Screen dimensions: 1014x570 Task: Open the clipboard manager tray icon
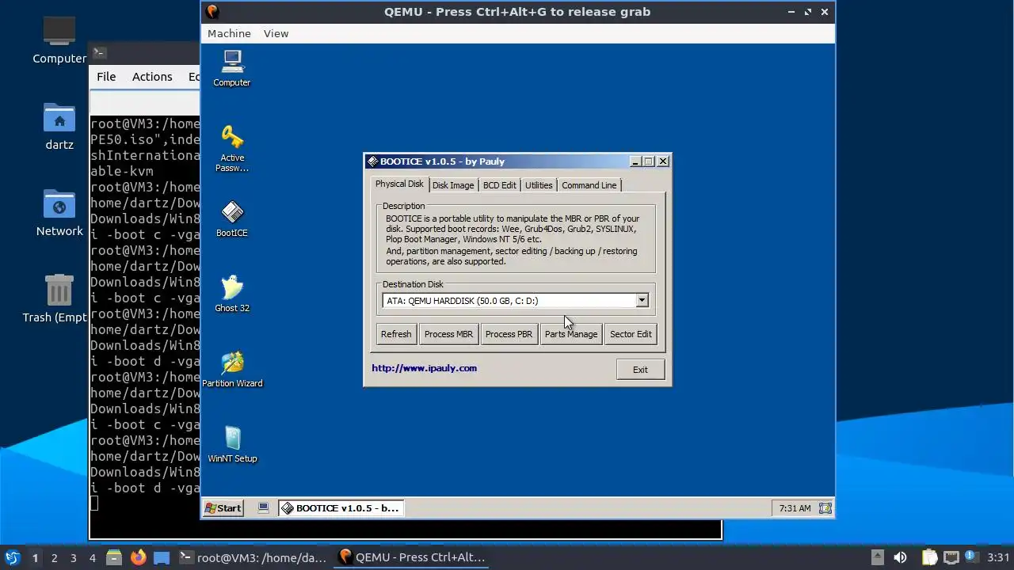(929, 557)
